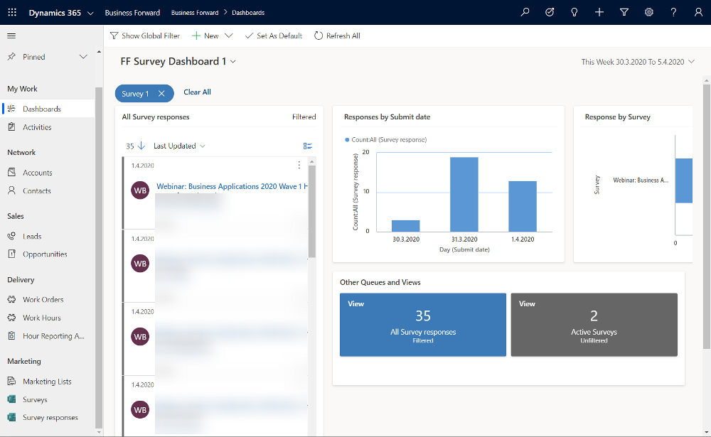
Task: Open the Last Updated sort dropdown
Action: coord(179,146)
